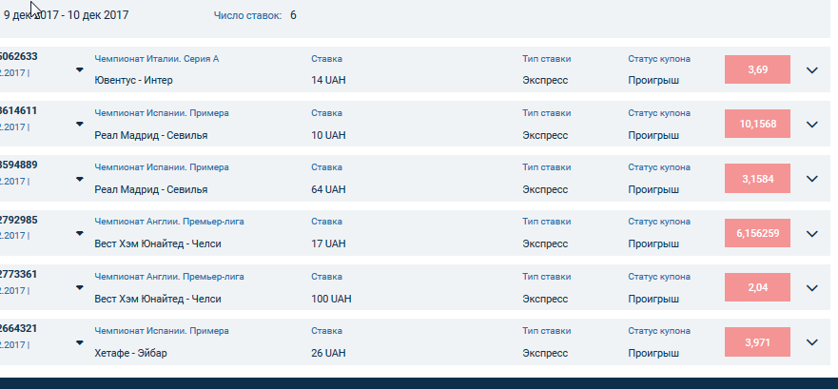Click coupon number ending 792985
This screenshot has width=838, height=389.
[x=19, y=220]
